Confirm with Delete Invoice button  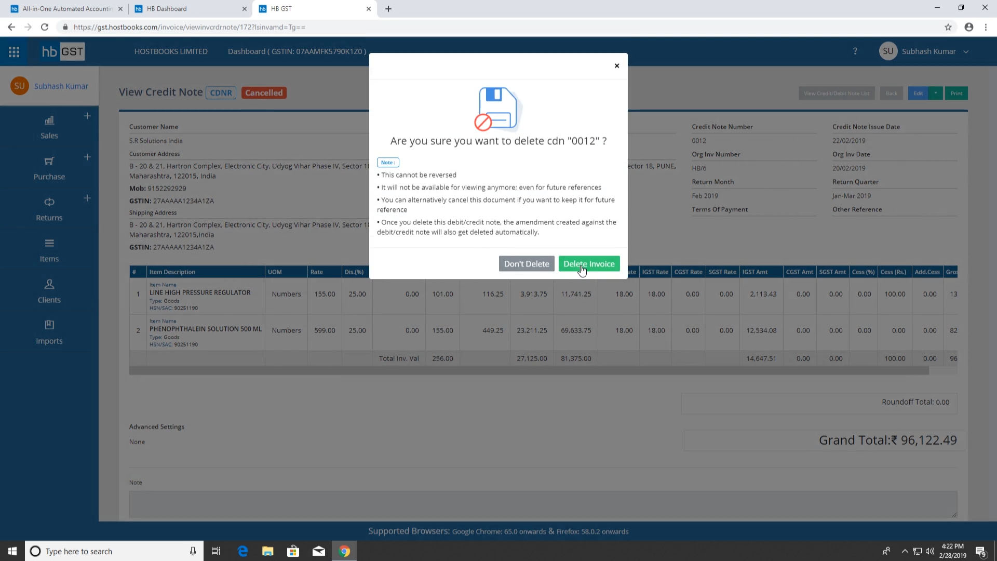(x=589, y=264)
